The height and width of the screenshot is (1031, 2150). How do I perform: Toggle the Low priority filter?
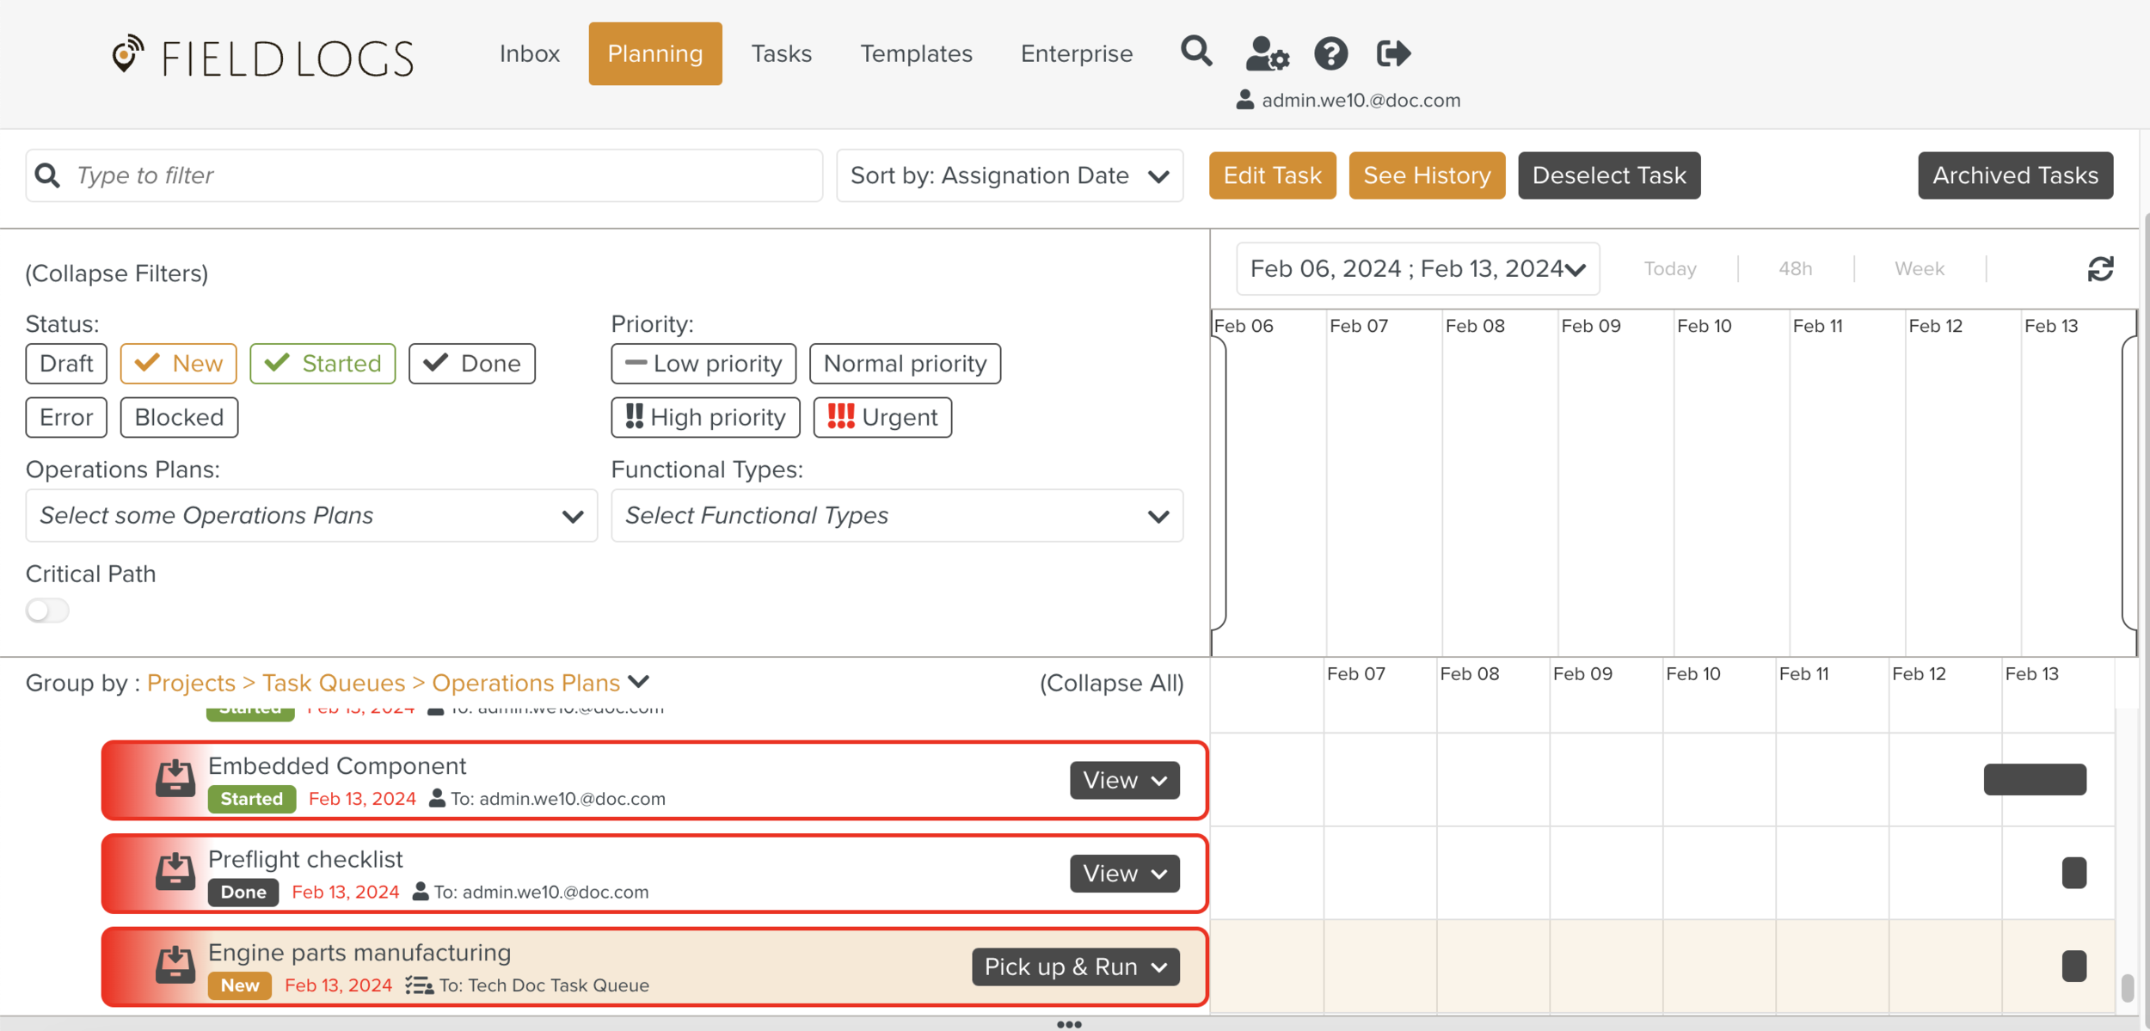[703, 364]
